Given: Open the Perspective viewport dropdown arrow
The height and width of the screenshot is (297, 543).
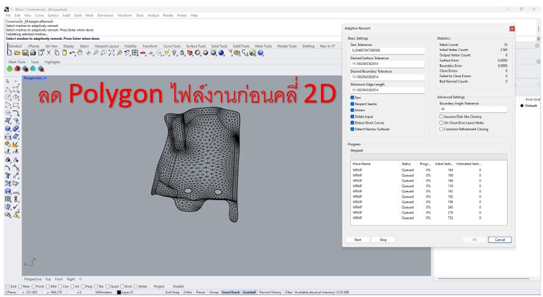Looking at the screenshot, I should (x=45, y=78).
